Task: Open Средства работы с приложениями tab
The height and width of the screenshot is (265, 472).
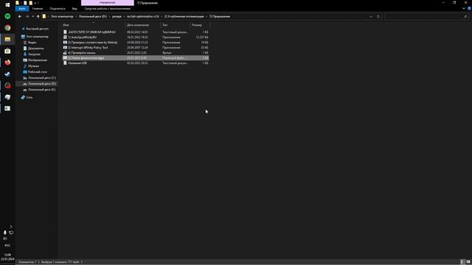Action: point(108,9)
